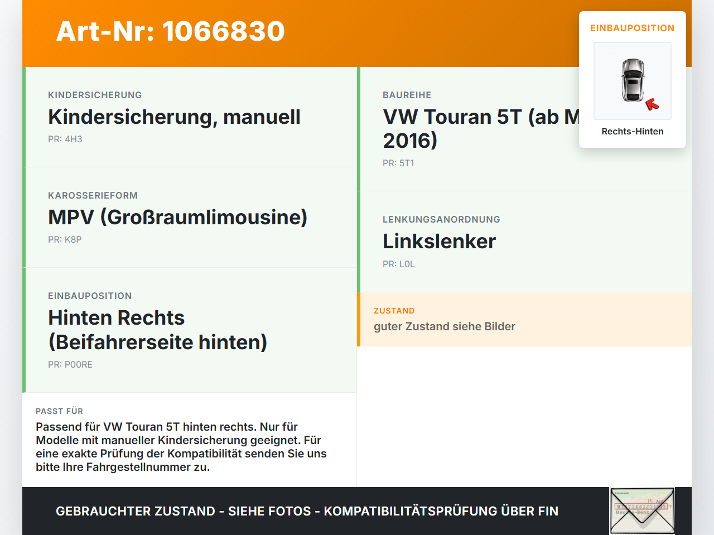Click the 'GEBRAUCHTER ZUSTAND' footer banner text

(x=307, y=512)
